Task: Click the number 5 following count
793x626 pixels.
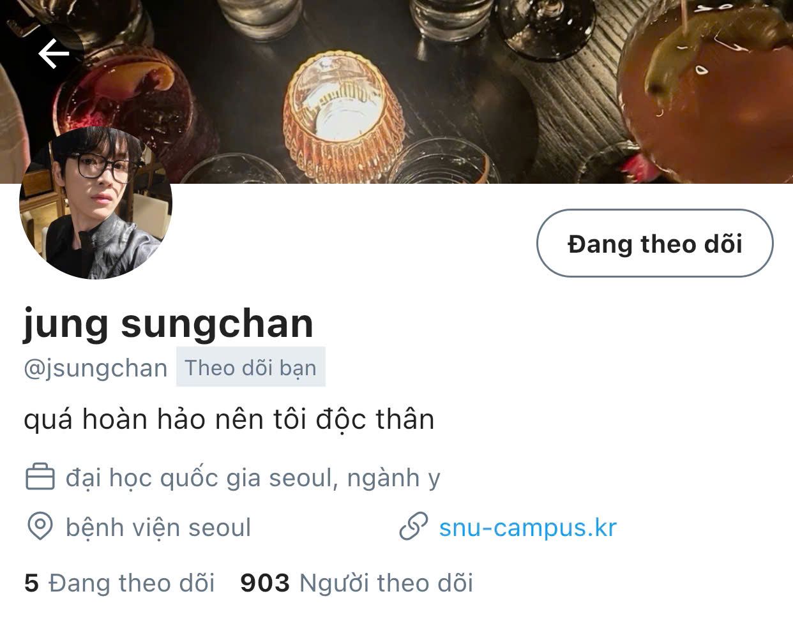Action: (x=31, y=583)
